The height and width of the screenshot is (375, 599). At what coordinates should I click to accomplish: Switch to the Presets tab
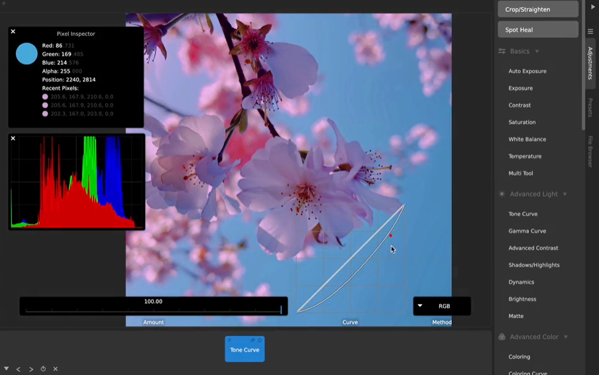coord(590,108)
